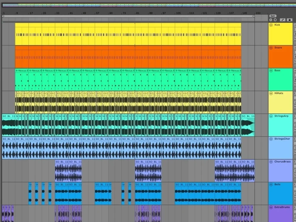Select the orange Snare clip
Image resolution: width=296 pixels, height=222 pixels.
[128, 57]
